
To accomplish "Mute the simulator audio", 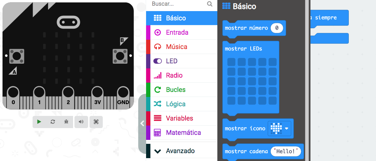I will click(x=81, y=122).
